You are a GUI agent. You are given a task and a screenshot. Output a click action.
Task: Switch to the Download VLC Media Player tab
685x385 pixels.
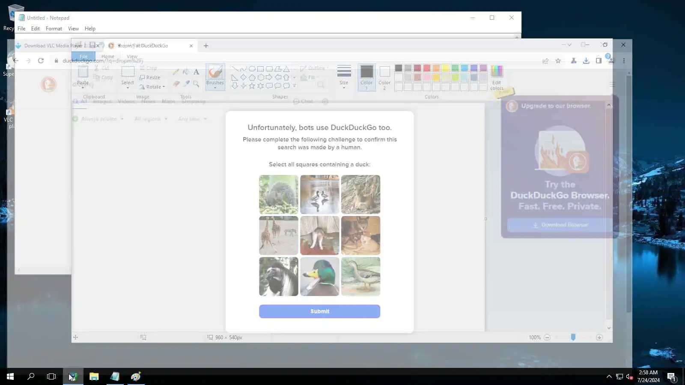click(x=59, y=46)
